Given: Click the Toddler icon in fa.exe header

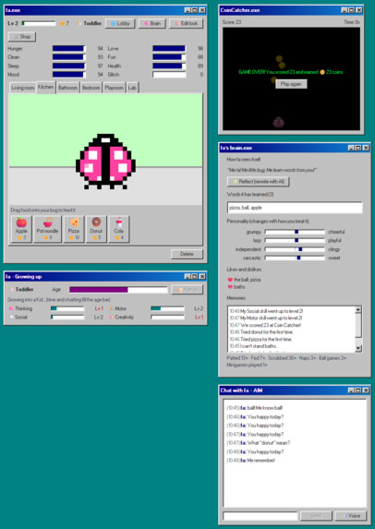Looking at the screenshot, I should click(x=79, y=24).
